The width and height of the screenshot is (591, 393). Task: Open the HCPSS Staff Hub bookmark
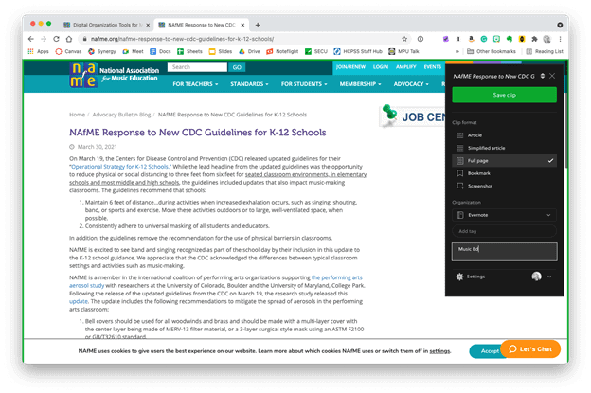pos(358,51)
